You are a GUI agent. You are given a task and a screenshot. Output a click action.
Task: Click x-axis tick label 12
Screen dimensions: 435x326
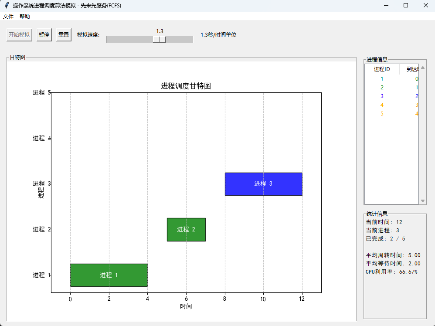(302, 299)
